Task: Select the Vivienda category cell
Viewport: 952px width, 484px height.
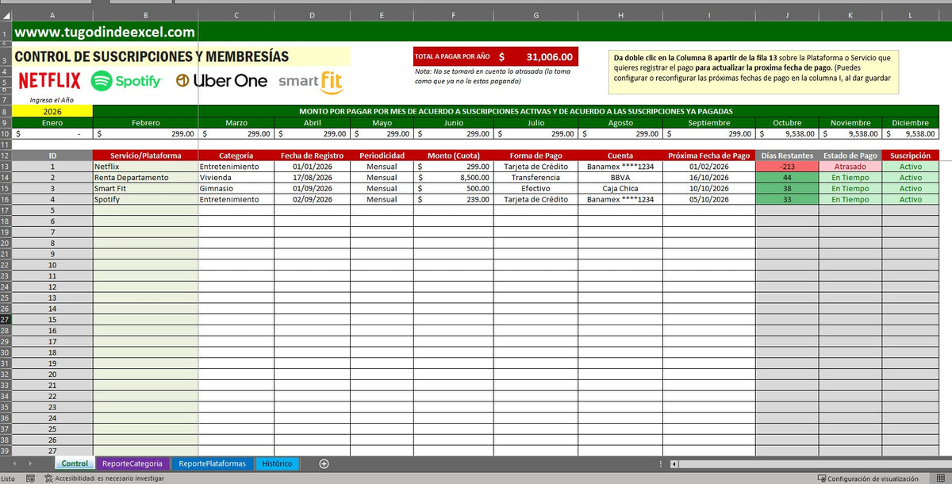Action: click(x=236, y=178)
